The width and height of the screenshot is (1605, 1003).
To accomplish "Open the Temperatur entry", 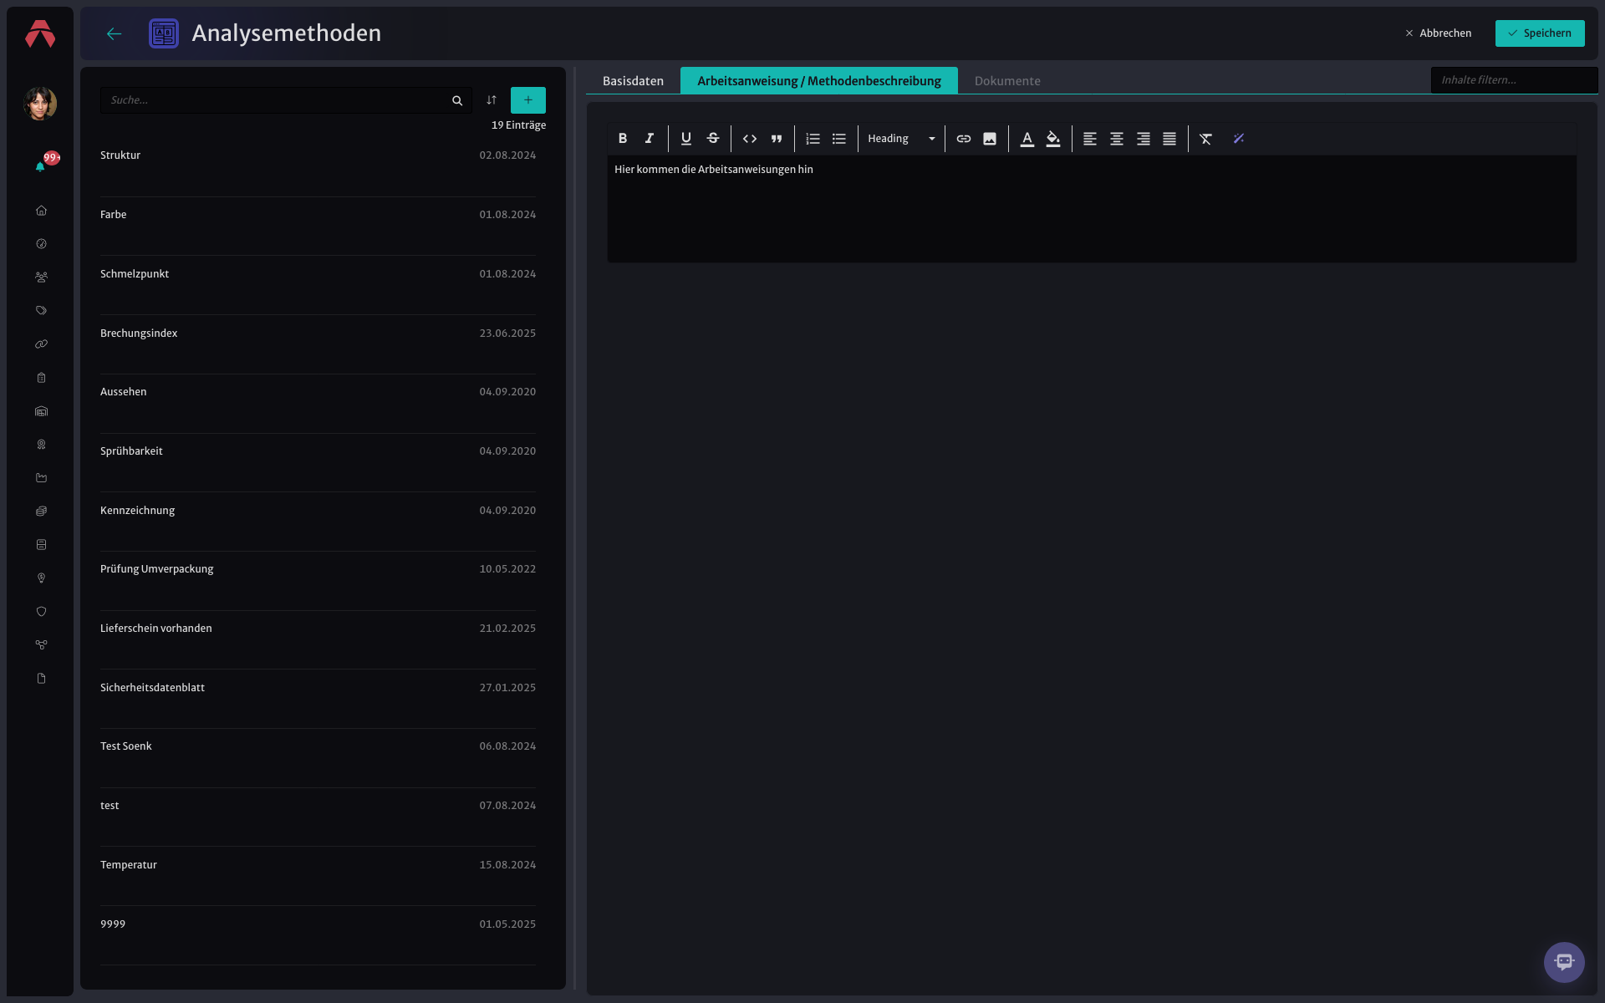I will coord(318,877).
